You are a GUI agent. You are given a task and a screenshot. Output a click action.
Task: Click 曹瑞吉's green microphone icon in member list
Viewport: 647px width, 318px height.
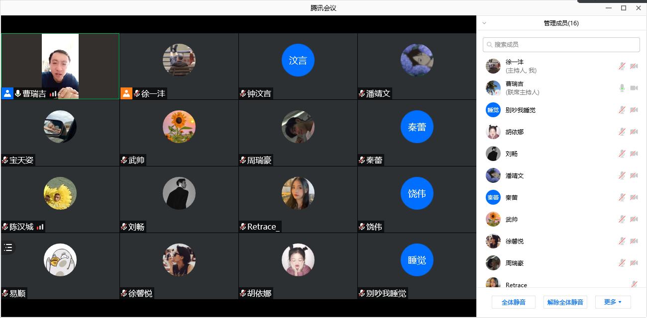622,88
